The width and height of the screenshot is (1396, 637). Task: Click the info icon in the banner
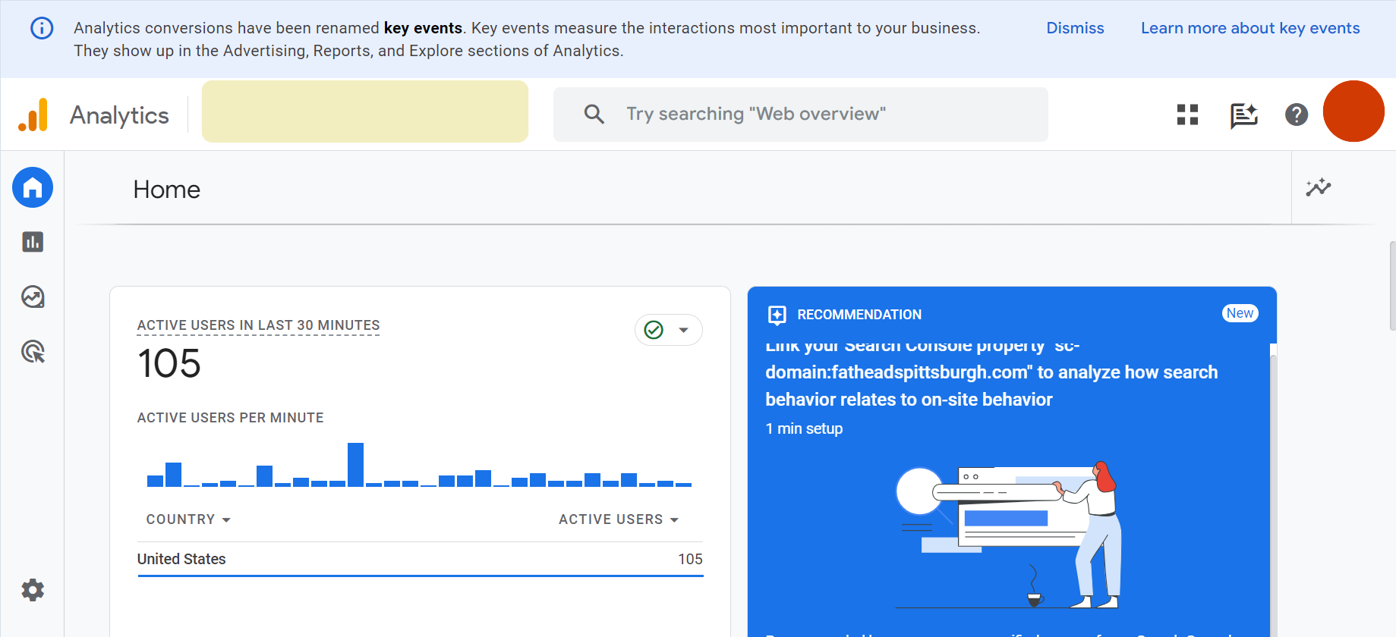(x=42, y=28)
